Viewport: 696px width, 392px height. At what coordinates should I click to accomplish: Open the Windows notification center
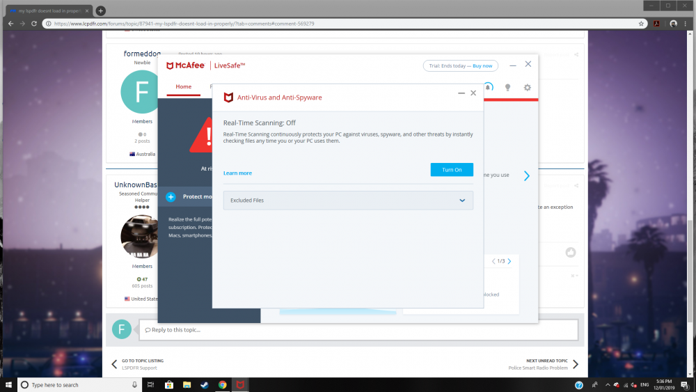[685, 385]
